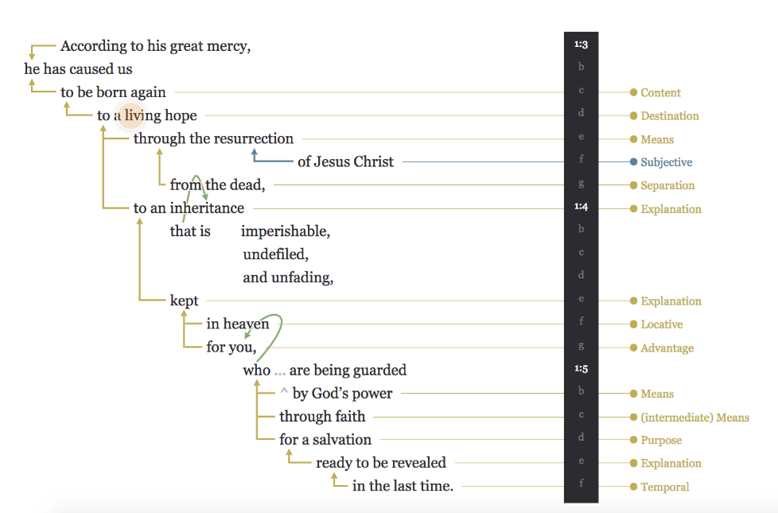Viewport: 778px width, 513px height.
Task: Click the blue arrow pointing up to "resurrection"
Action: click(x=255, y=154)
